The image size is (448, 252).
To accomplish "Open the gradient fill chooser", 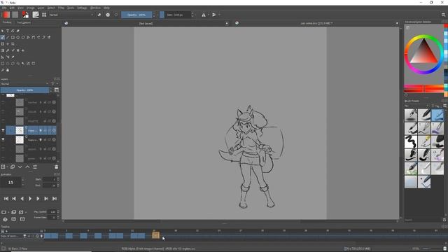I will point(6,15).
